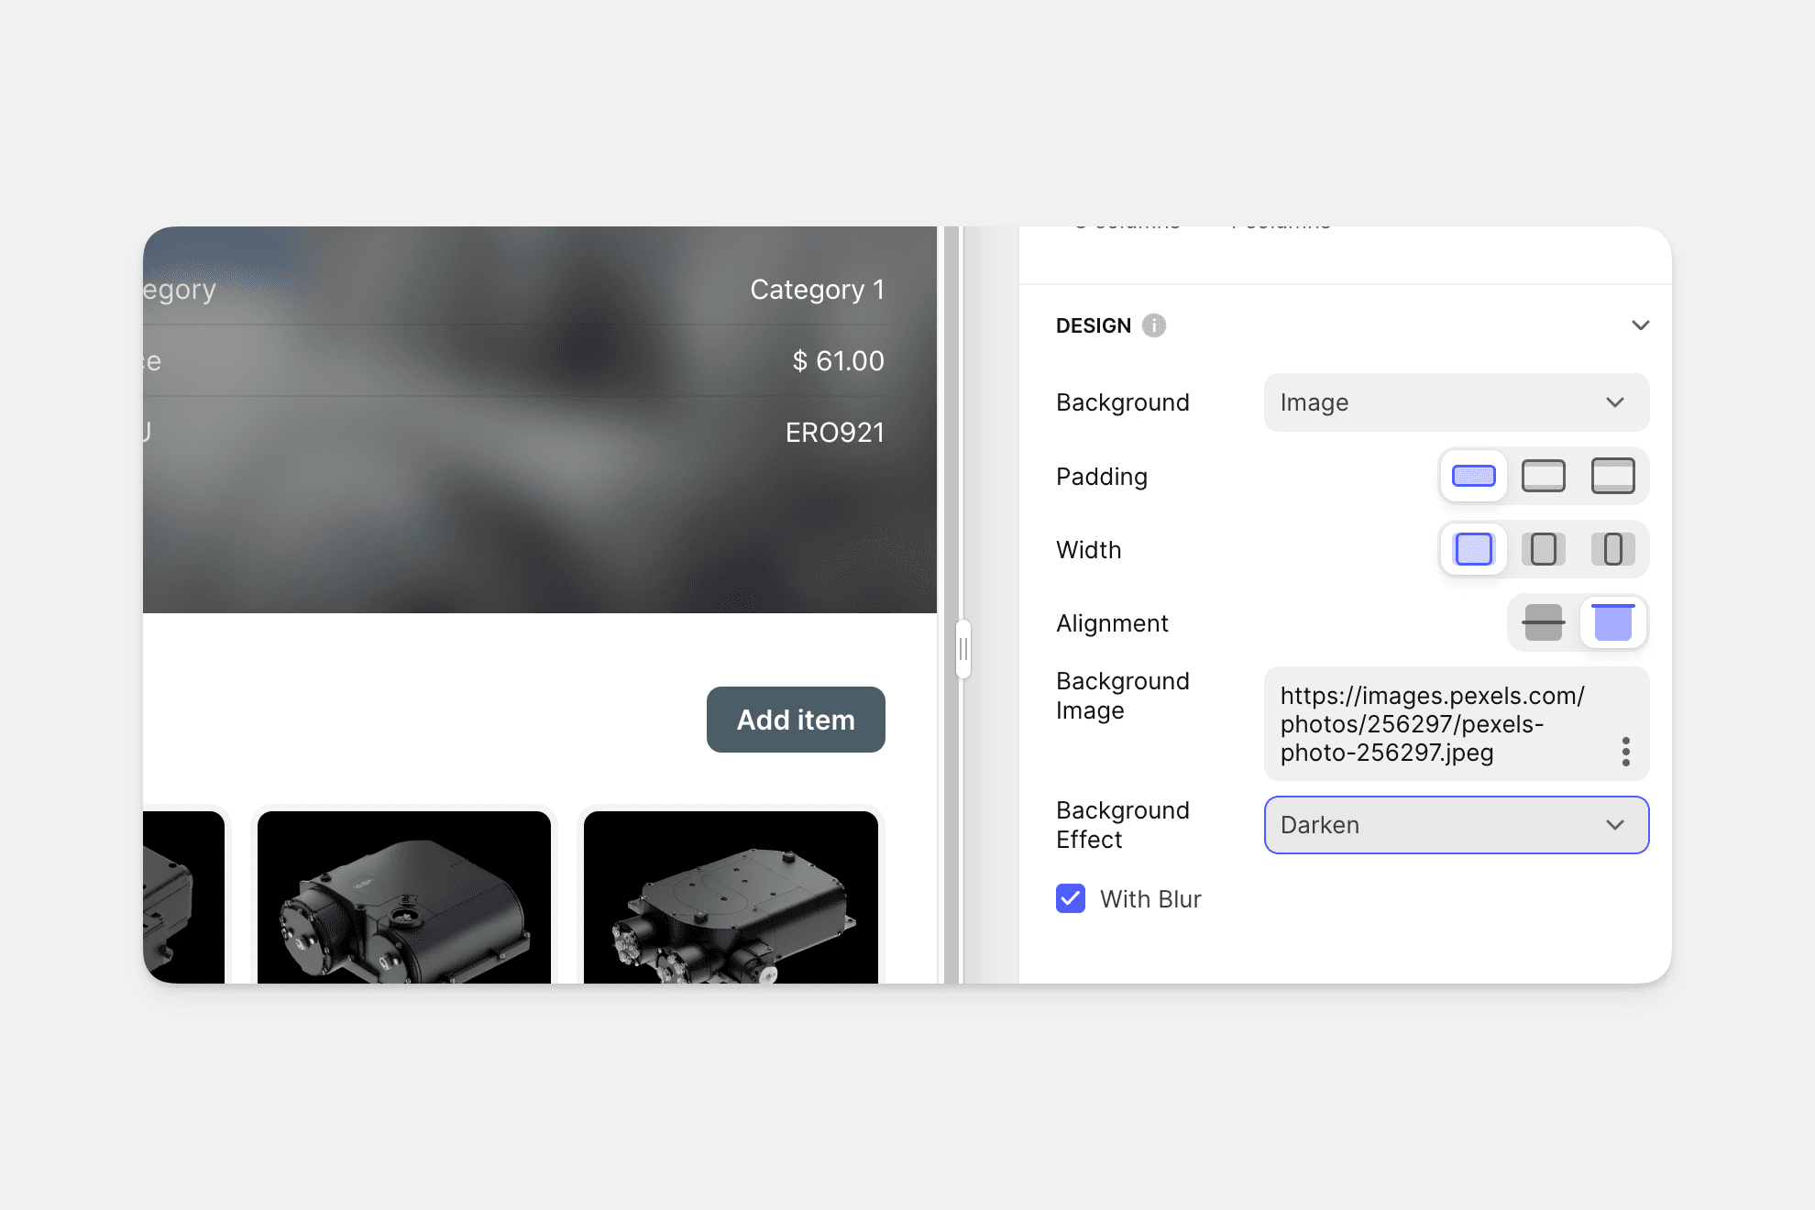1815x1210 pixels.
Task: Click the panel resize divider handle
Action: pos(962,649)
